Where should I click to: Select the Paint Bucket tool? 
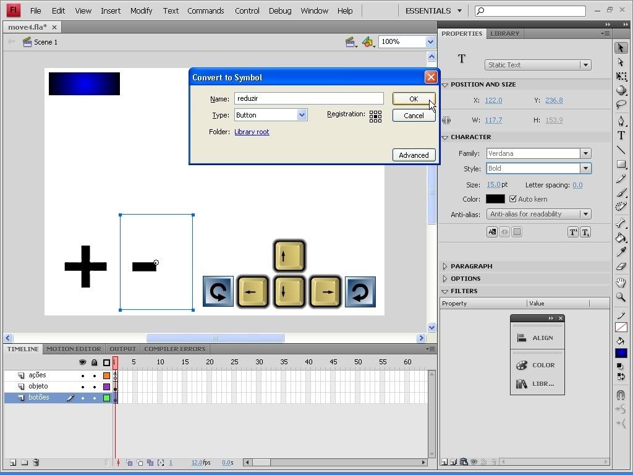pos(621,238)
